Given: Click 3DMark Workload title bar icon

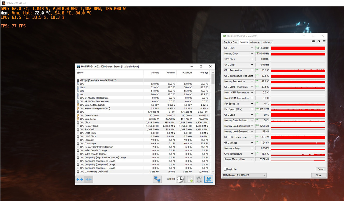Looking at the screenshot, I should click(3, 3).
